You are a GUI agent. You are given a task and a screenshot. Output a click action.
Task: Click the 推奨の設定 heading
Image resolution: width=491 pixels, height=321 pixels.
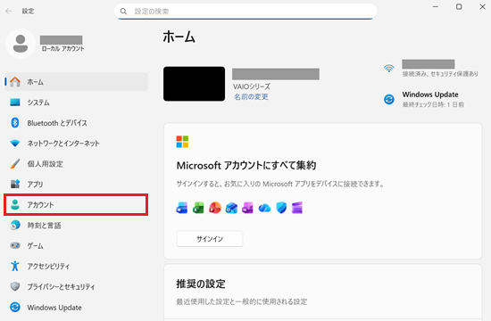point(201,284)
